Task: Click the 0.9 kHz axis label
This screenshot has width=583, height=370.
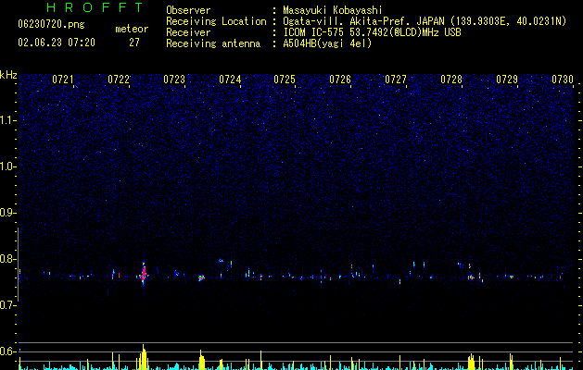Action: pos(8,213)
